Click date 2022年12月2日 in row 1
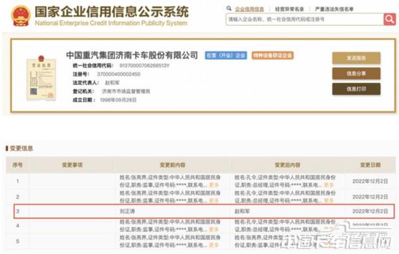Viewport: 399px width, 254px height. pyautogui.click(x=370, y=181)
